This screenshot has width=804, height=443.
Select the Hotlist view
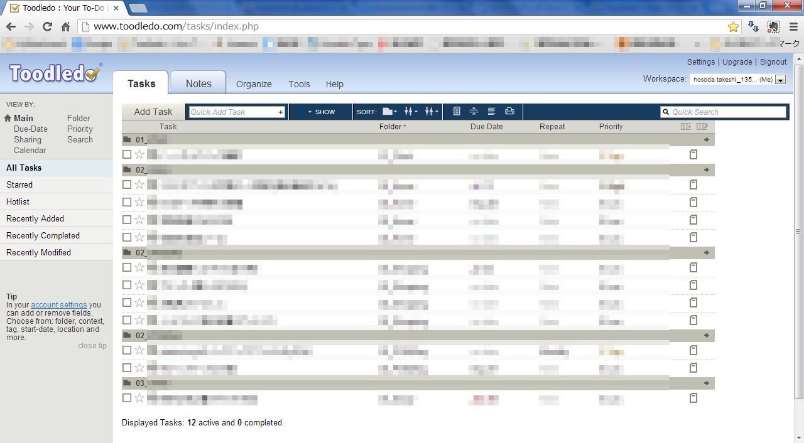tap(57, 201)
